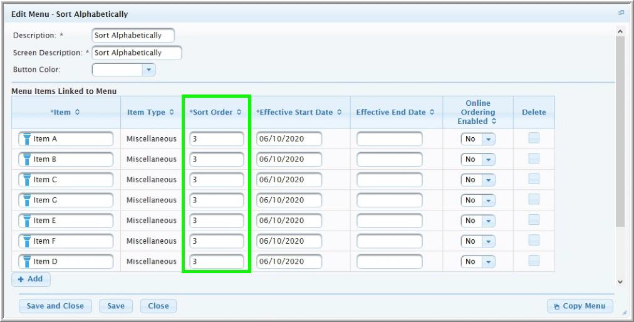
Task: Click the flashlight lookup icon beside Item D
Action: coord(27,261)
